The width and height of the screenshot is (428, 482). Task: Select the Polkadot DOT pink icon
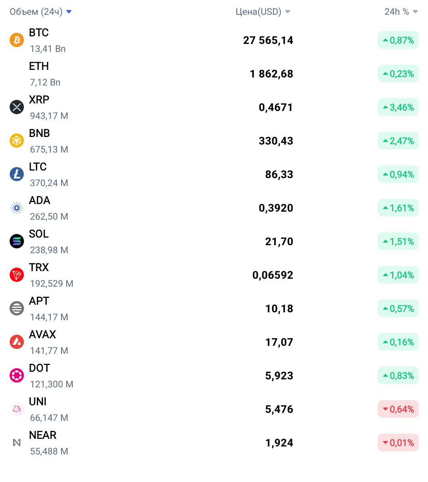click(17, 375)
